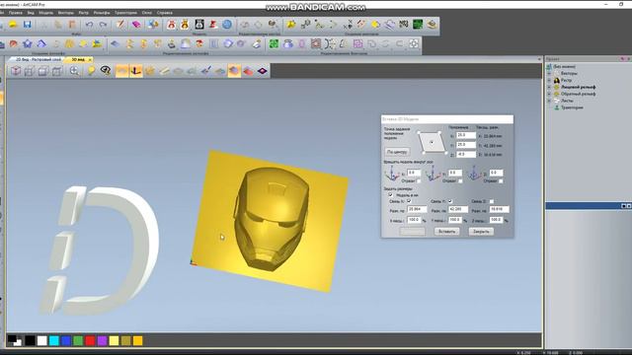The height and width of the screenshot is (355, 632).
Task: Click the purple diamond icon in 3D view toolbar
Action: click(263, 71)
